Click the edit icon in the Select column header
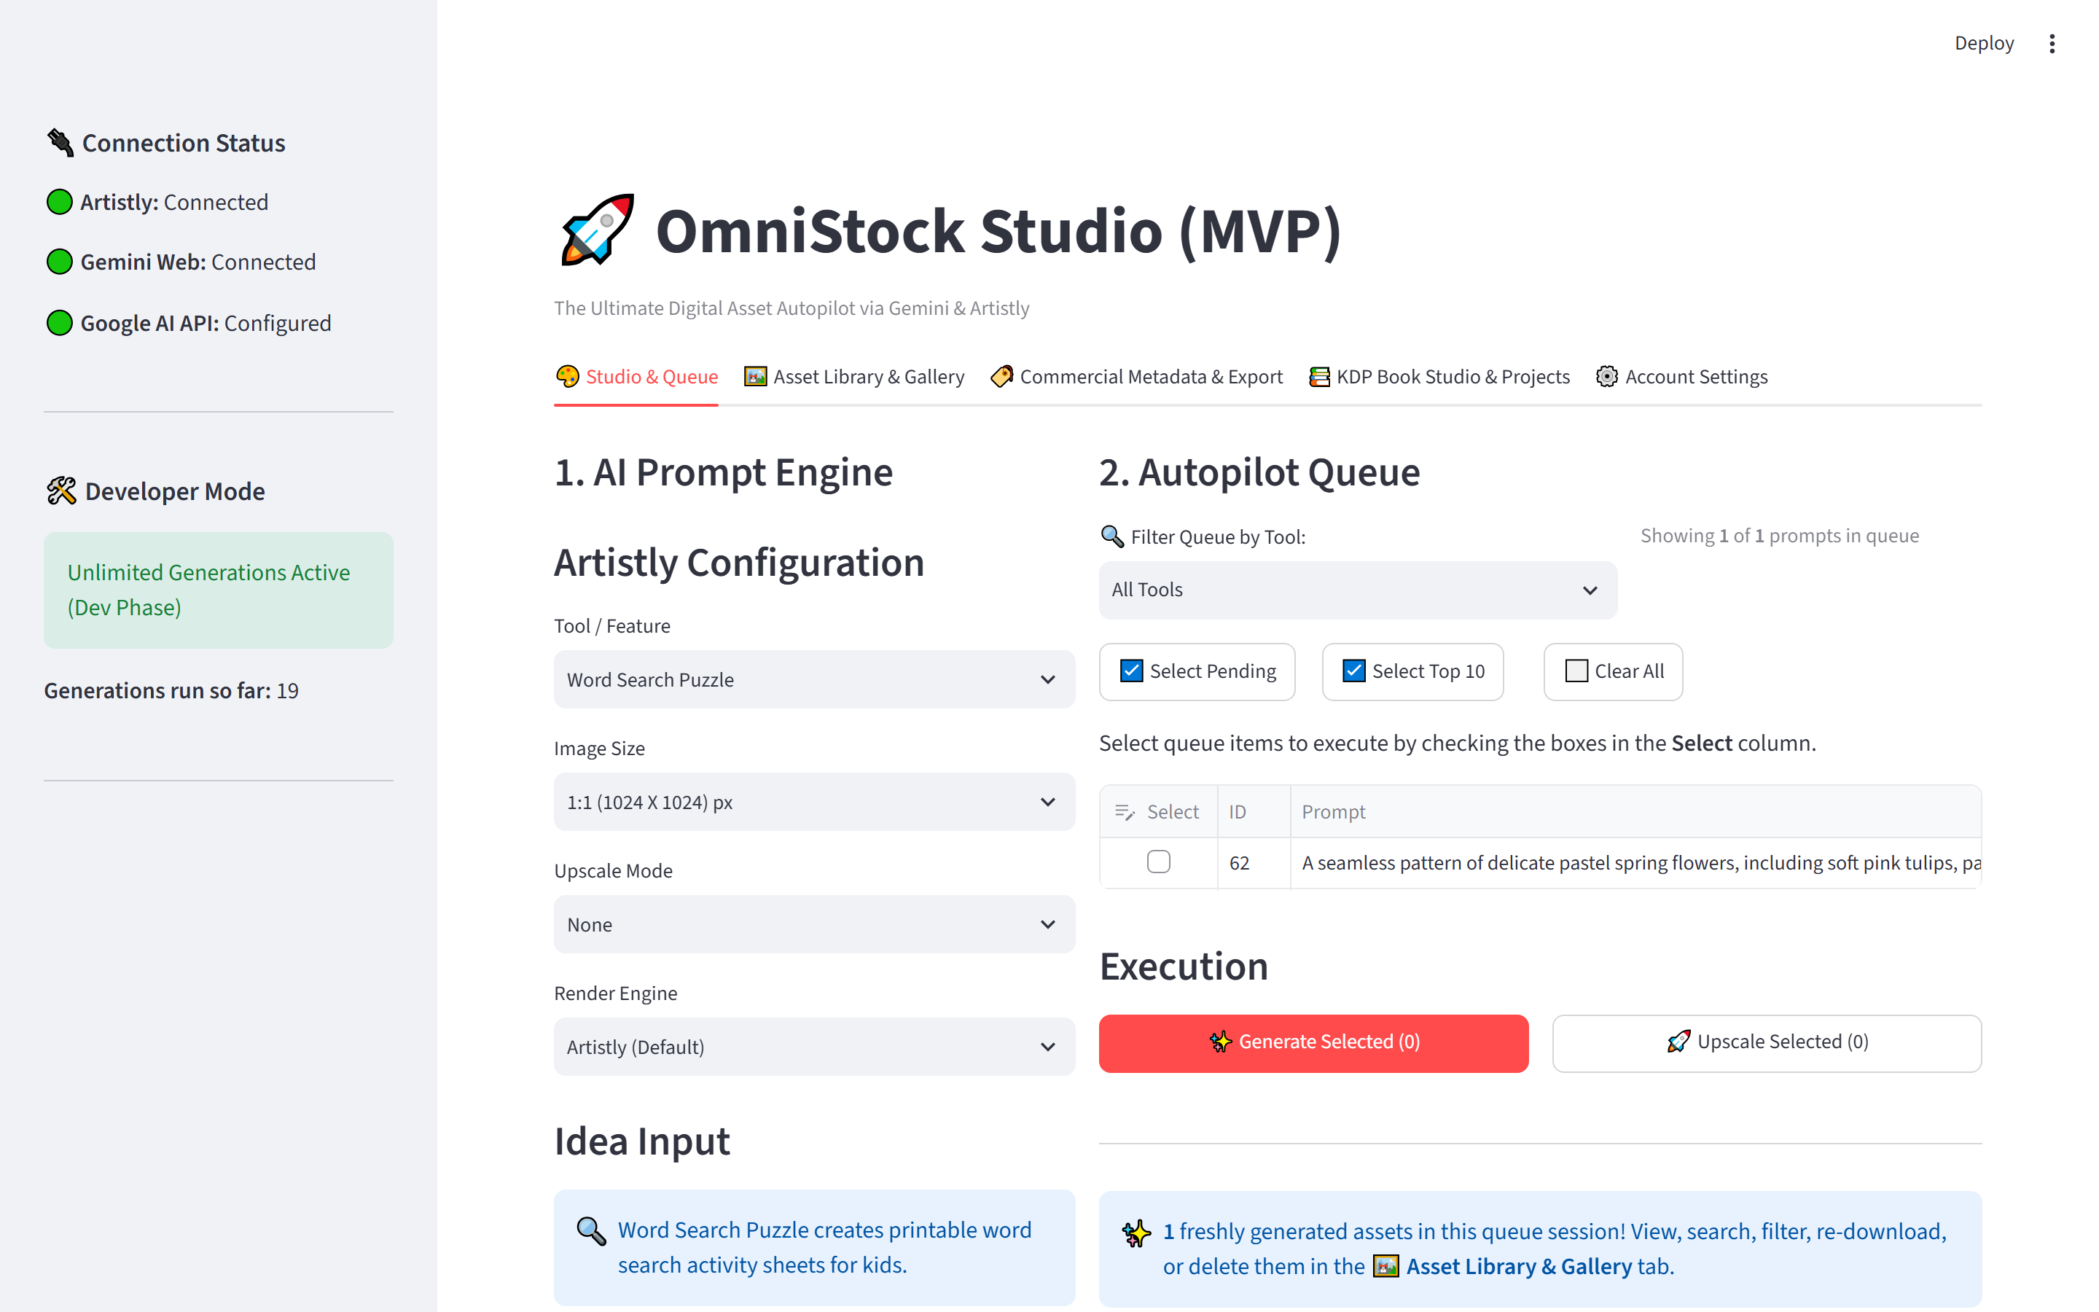The width and height of the screenshot is (2099, 1312). coord(1125,812)
